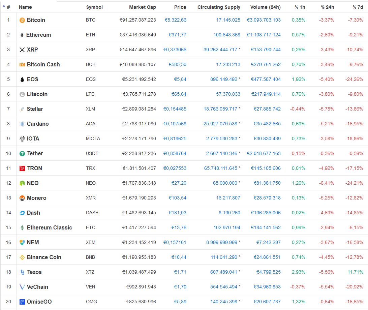Click the NEO green logo icon
Screen dimensions: 368x310
click(x=22, y=183)
